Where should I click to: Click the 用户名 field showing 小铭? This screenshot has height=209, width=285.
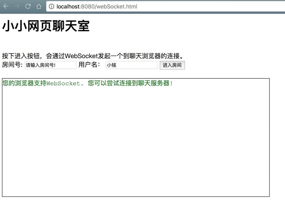(x=131, y=65)
